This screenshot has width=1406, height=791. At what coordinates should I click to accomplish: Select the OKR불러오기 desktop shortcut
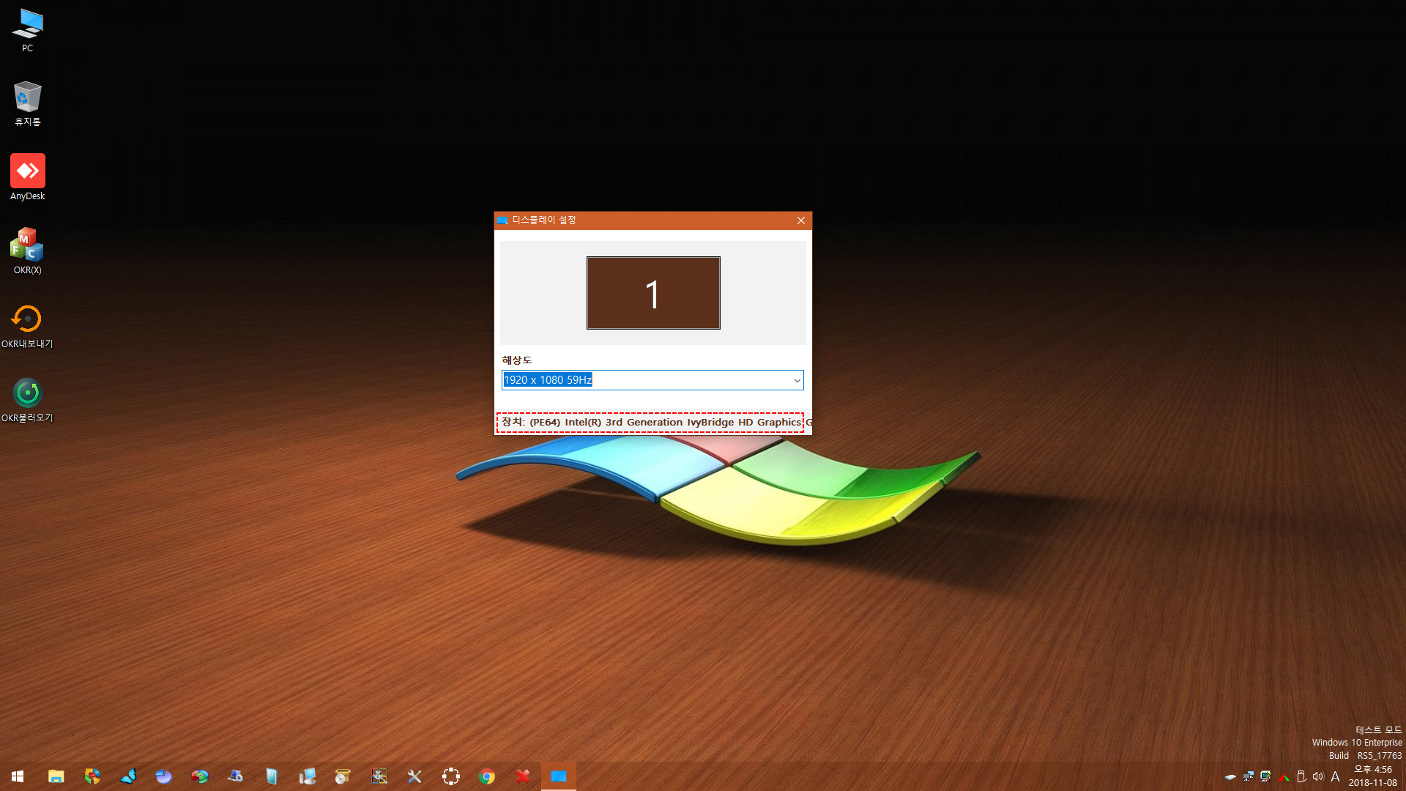27,400
